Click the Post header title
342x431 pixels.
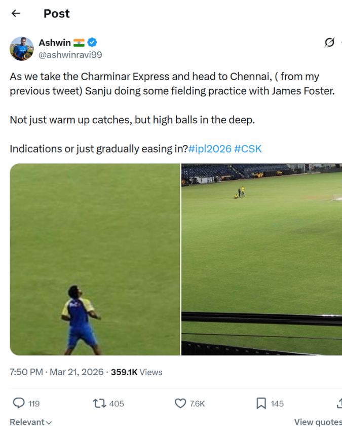(56, 14)
